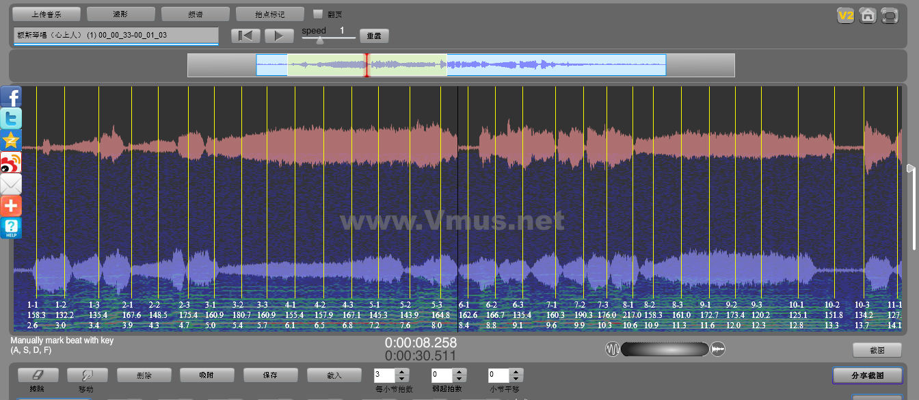Click the home icon at top right

(868, 15)
